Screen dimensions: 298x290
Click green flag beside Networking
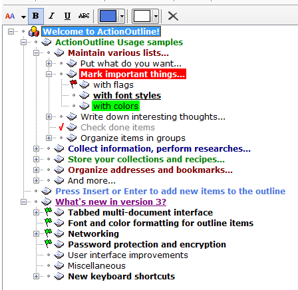48,233
